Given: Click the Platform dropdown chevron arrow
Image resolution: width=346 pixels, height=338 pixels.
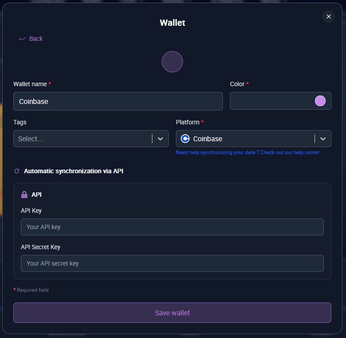Looking at the screenshot, I should tap(323, 139).
